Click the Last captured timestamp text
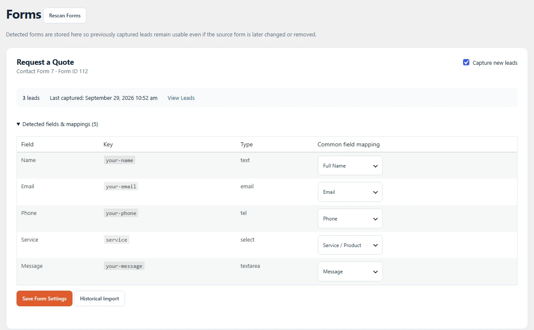The height and width of the screenshot is (330, 534). coord(103,98)
